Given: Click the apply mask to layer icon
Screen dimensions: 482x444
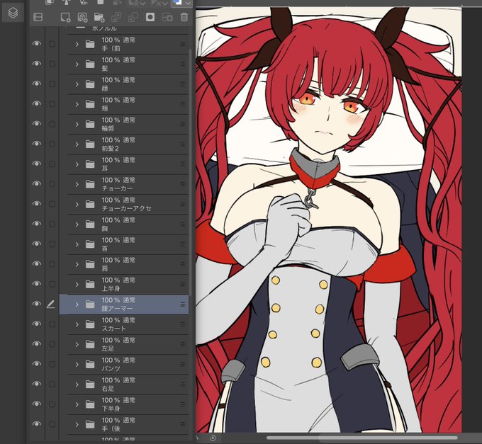Looking at the screenshot, I should click(167, 17).
